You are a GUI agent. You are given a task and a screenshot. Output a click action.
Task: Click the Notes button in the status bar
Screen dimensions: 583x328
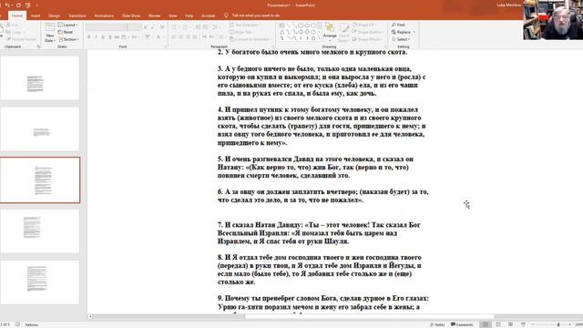[x=437, y=324]
